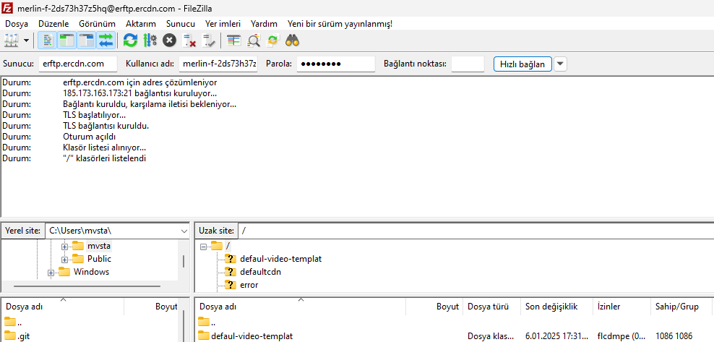The width and height of the screenshot is (714, 342).
Task: Open the Yardım menu
Action: 264,24
